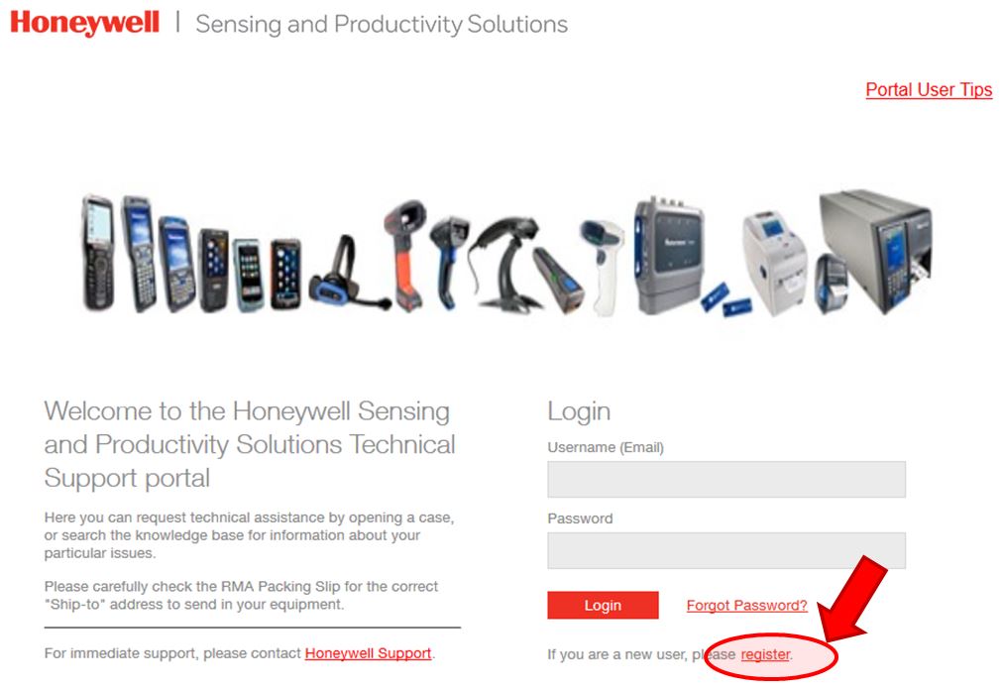Screen dimensions: 1003x691
Task: Click the white handheld barcode scanner image
Action: click(x=602, y=267)
